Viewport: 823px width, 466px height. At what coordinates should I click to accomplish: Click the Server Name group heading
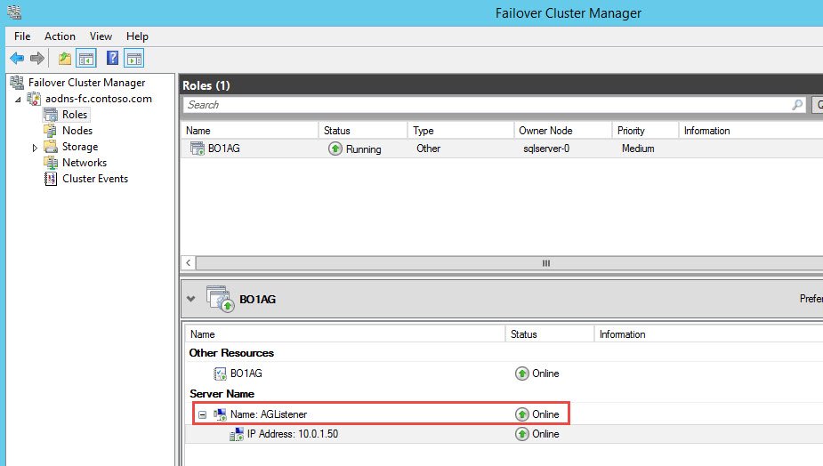(222, 394)
